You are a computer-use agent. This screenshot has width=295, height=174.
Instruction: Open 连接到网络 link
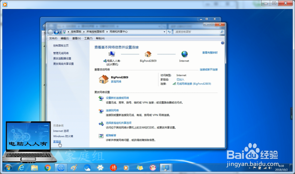click(x=112, y=110)
